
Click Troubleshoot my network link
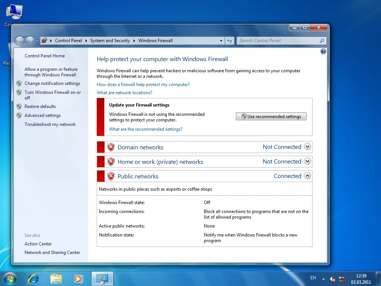tap(50, 124)
